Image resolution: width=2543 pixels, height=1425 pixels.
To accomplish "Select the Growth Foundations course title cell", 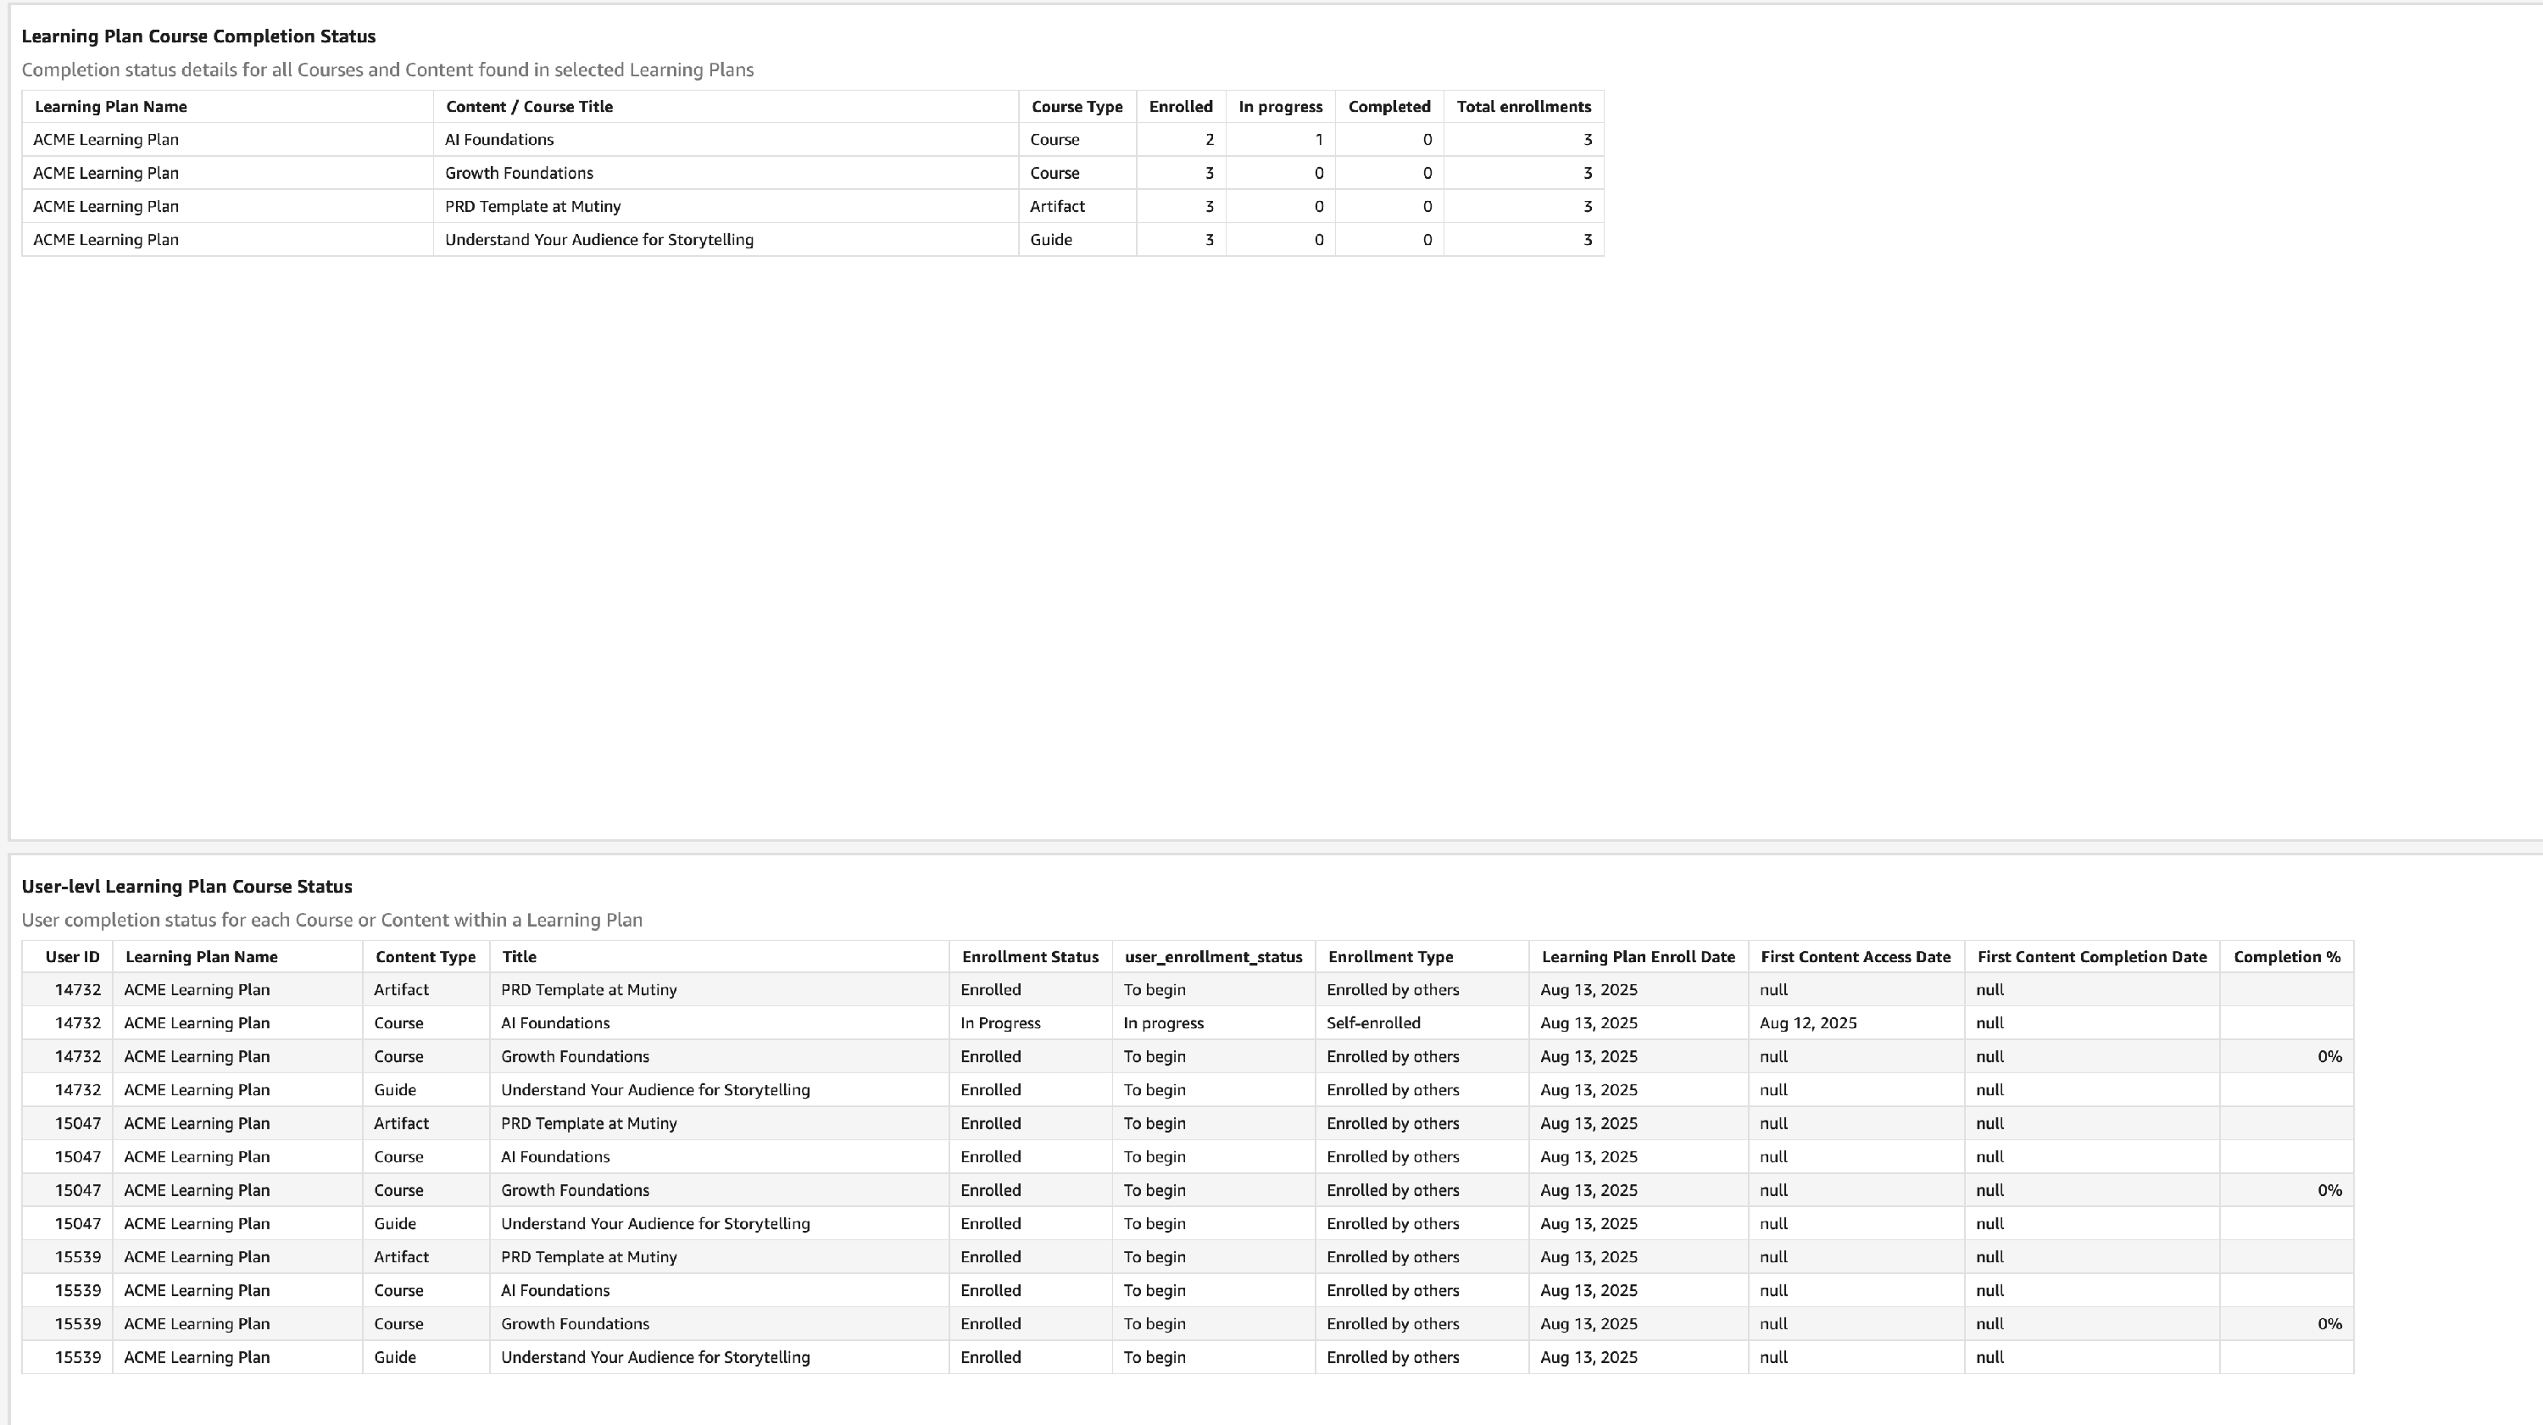I will tap(520, 174).
